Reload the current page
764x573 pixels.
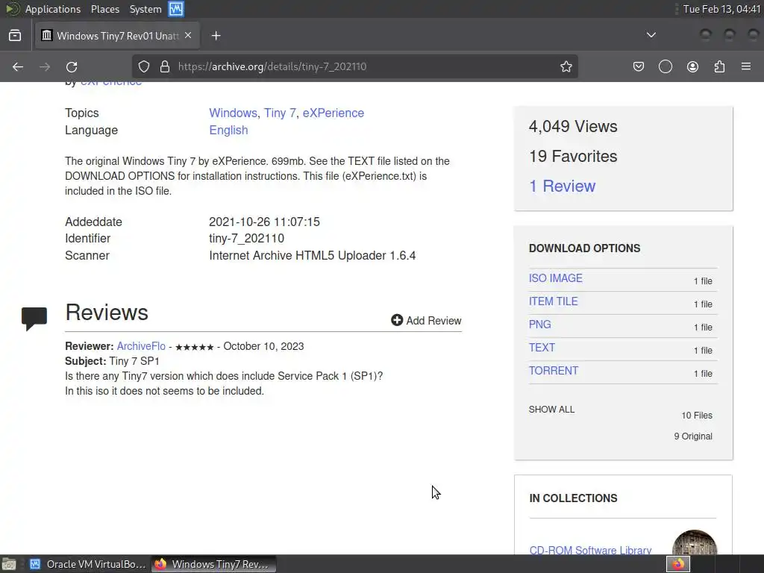click(72, 66)
